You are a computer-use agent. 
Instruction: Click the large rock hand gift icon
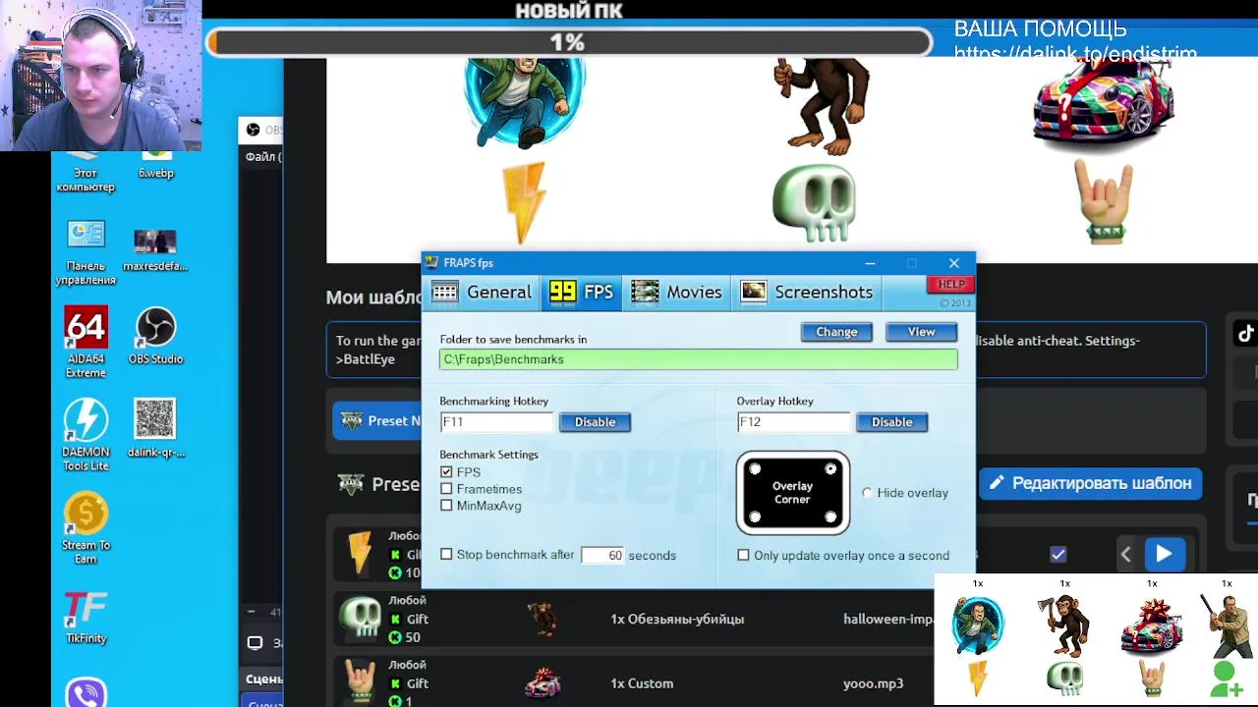pyautogui.click(x=1104, y=203)
